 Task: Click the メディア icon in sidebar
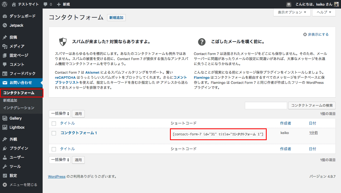(x=5, y=46)
